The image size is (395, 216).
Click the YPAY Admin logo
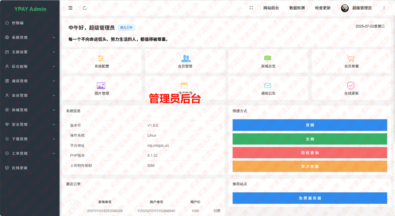click(30, 9)
